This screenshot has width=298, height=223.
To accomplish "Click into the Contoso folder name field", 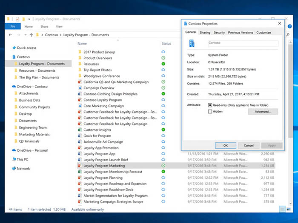I will click(243, 43).
